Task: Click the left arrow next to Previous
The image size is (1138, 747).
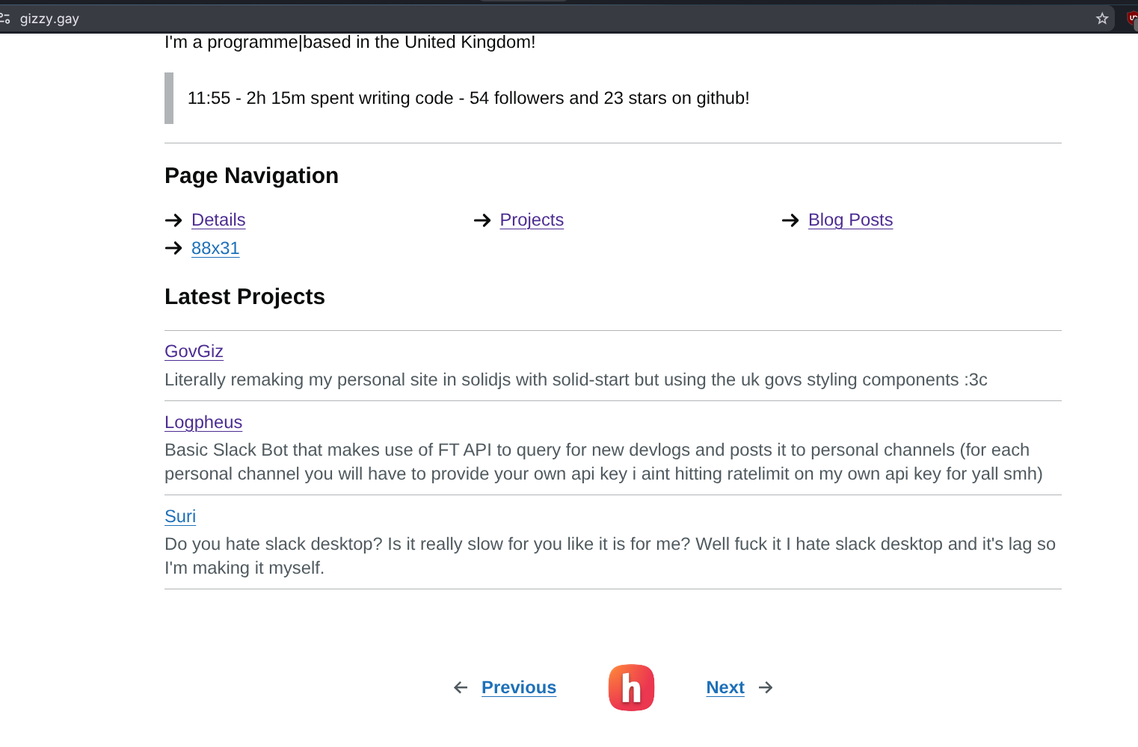Action: tap(461, 687)
